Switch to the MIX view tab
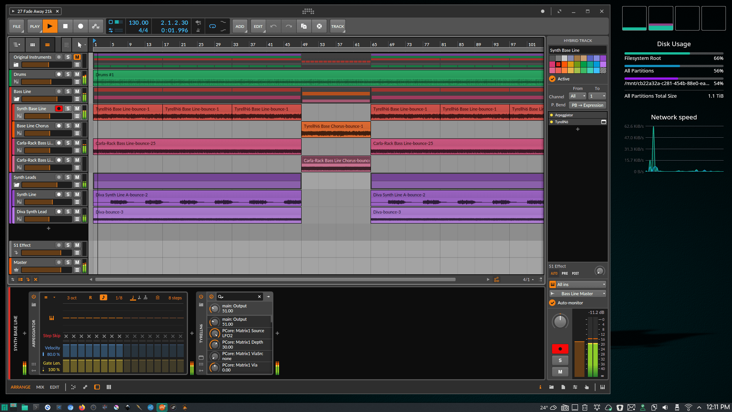This screenshot has width=732, height=412. 40,387
